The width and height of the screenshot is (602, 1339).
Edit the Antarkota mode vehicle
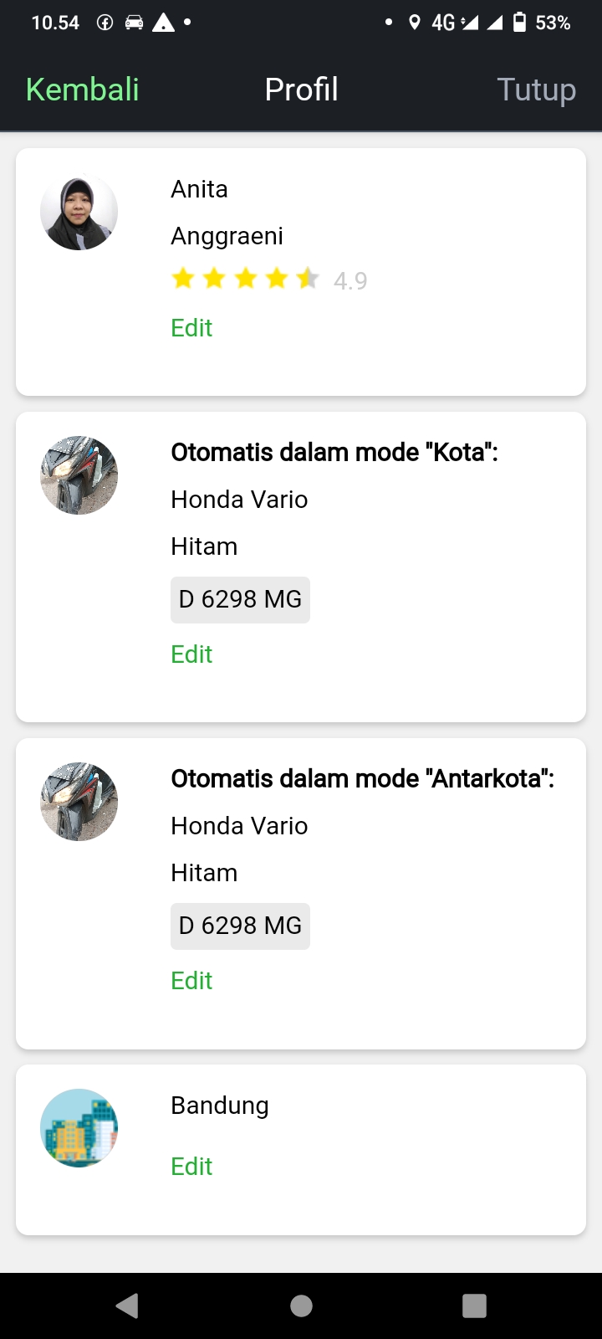191,980
